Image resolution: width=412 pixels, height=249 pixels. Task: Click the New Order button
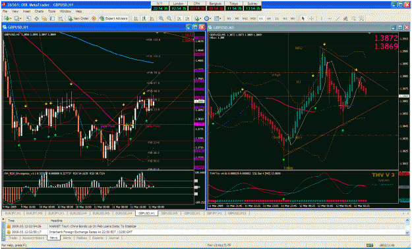(x=78, y=18)
